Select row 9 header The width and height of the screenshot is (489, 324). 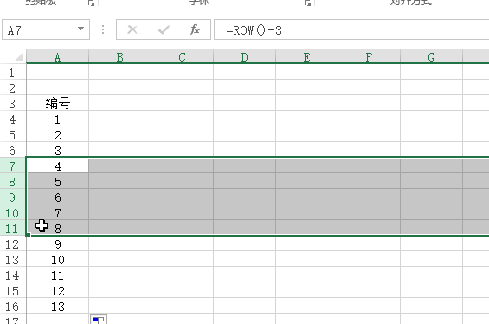click(x=12, y=197)
